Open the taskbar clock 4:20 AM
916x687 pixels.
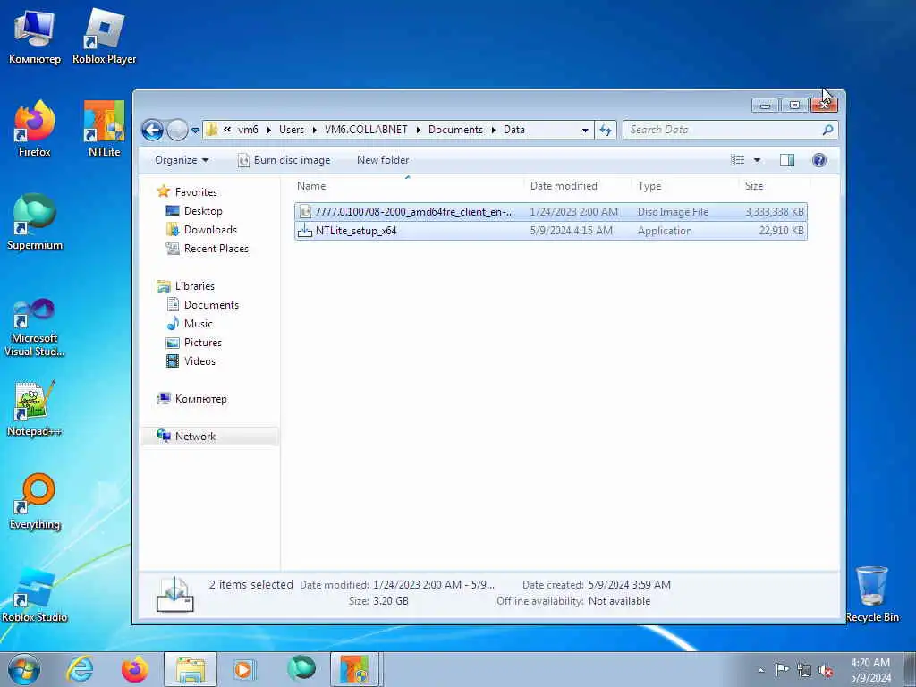pos(870,670)
